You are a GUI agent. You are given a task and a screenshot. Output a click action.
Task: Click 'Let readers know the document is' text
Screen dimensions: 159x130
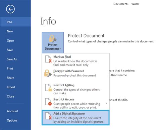click(x=75, y=61)
